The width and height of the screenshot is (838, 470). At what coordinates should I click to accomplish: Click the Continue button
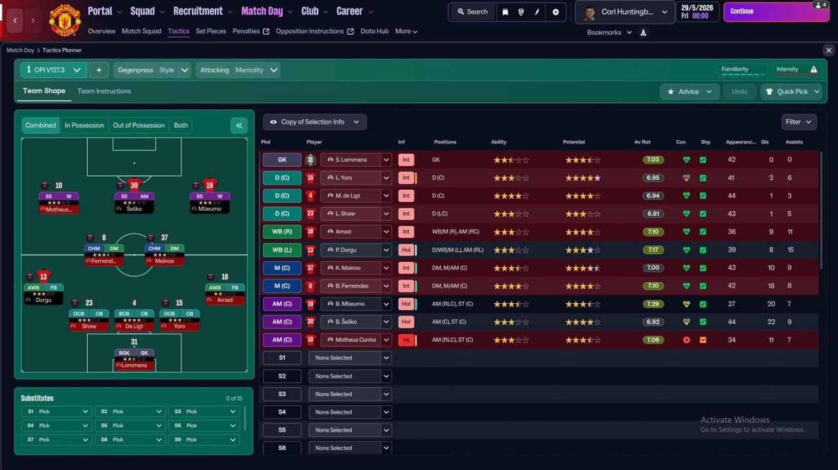[x=776, y=12]
